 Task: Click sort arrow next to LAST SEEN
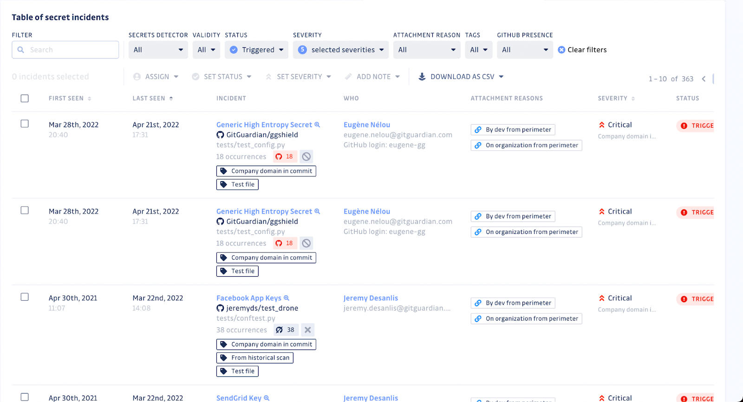pyautogui.click(x=171, y=98)
